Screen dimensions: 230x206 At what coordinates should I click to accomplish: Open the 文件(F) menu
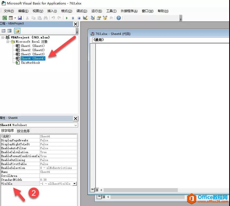[x=9, y=11]
